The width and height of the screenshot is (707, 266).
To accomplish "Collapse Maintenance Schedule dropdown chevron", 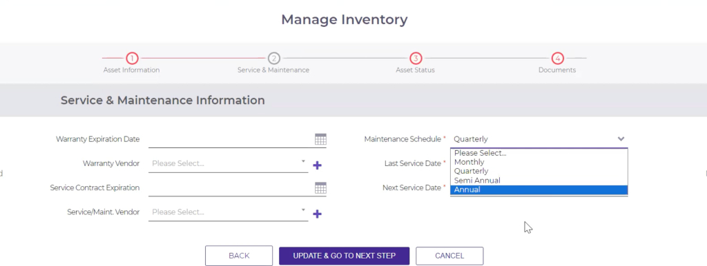I will coord(621,139).
